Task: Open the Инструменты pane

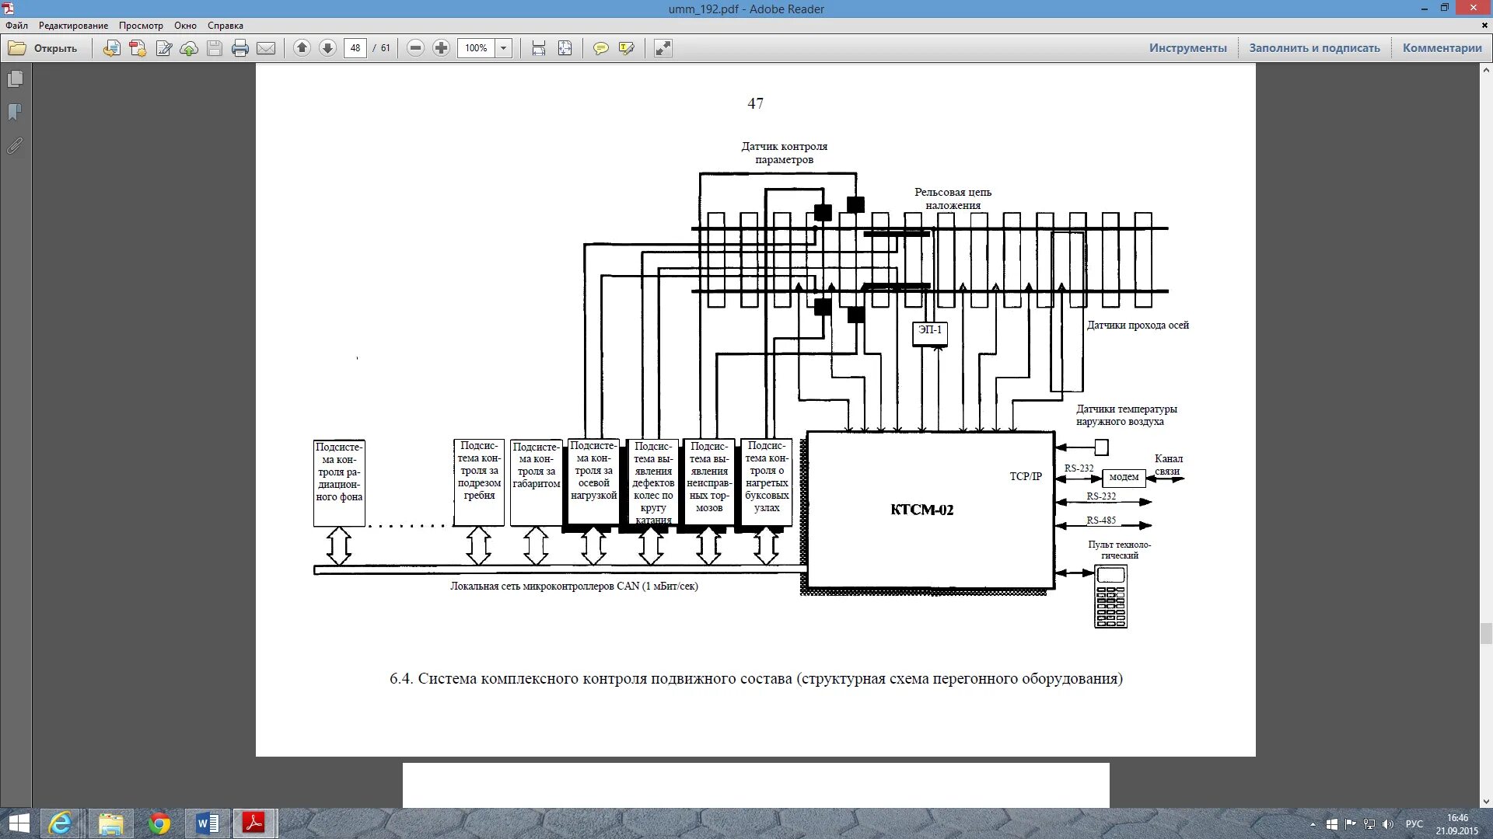Action: click(1187, 48)
